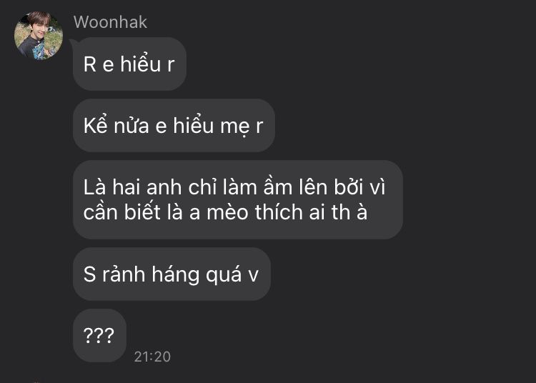Select the message "Kể nữa e hiểu mẹ r"

pyautogui.click(x=174, y=125)
